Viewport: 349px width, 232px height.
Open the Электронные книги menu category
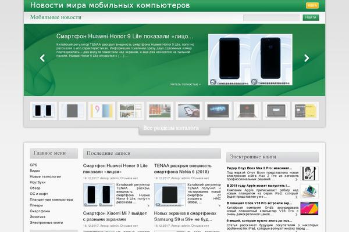[47, 223]
